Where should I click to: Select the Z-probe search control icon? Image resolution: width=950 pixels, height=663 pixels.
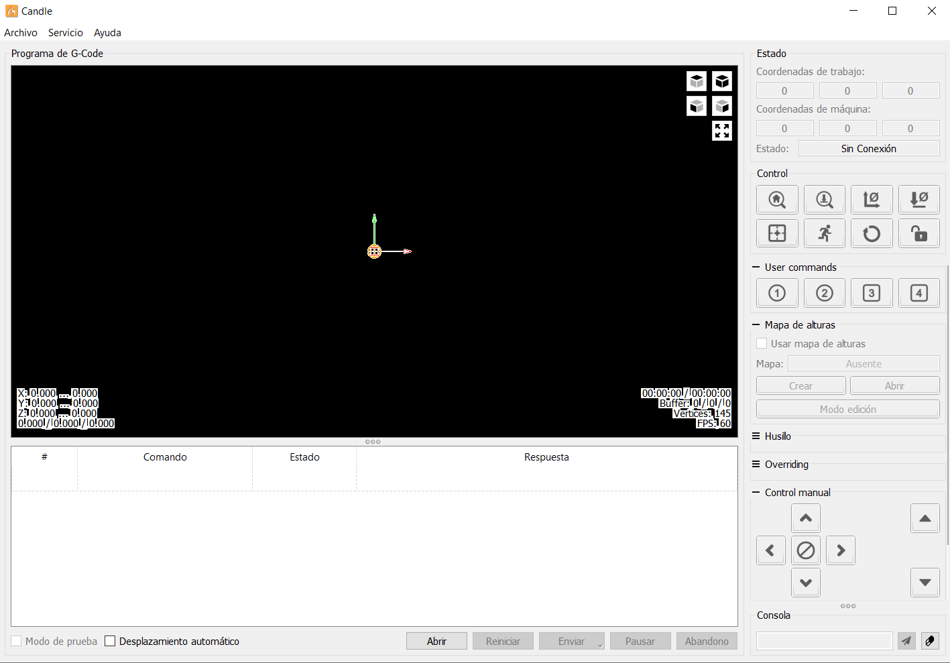(x=824, y=199)
